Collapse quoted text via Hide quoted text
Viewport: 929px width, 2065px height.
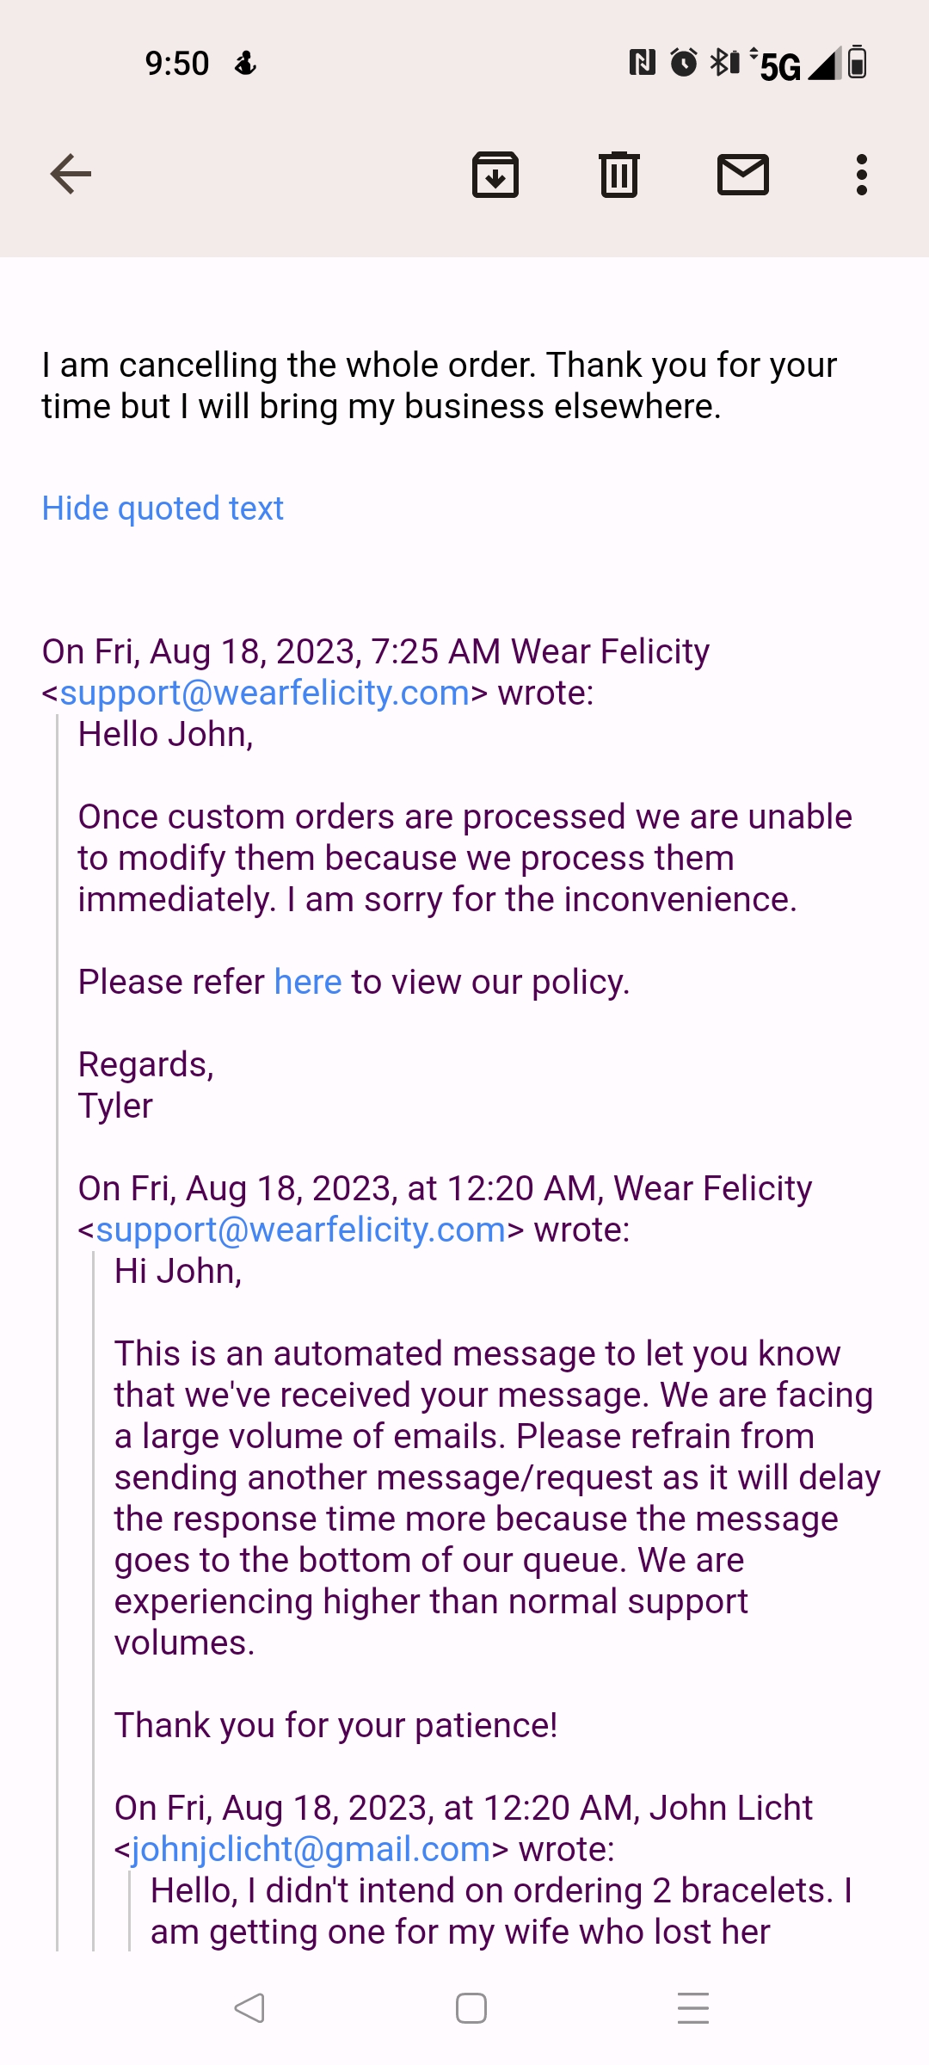coord(163,508)
